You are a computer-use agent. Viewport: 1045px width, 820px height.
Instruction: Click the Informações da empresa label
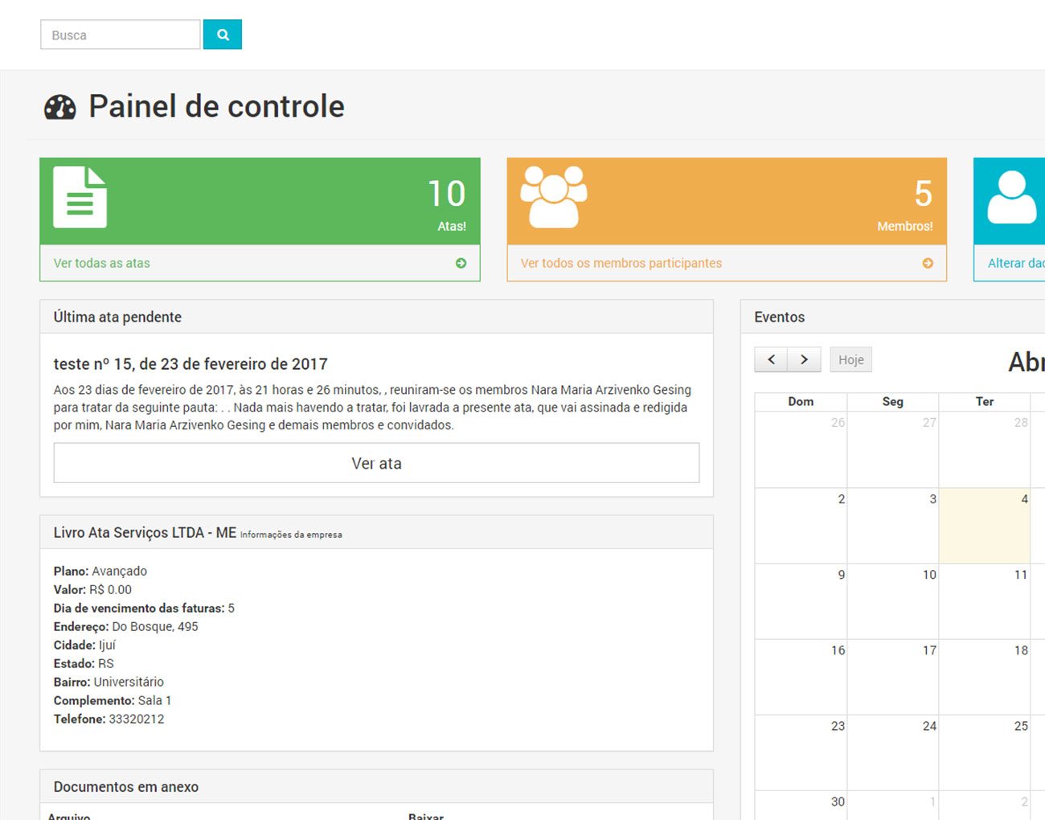[x=291, y=535]
